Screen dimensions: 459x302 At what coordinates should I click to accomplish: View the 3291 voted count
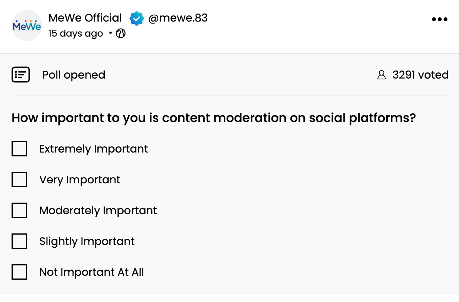coord(420,75)
